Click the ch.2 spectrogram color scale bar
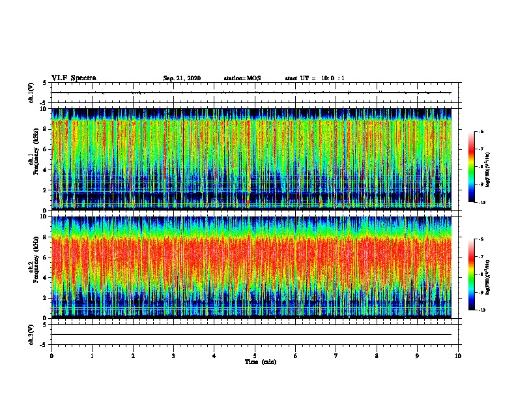 472,274
